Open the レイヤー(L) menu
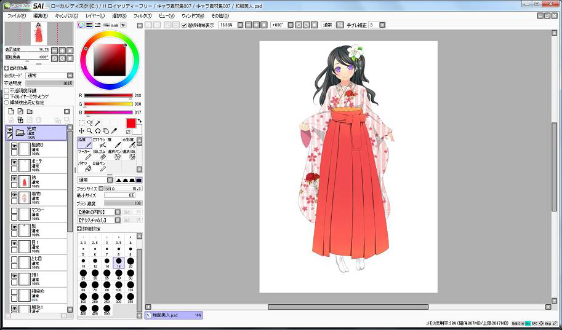This screenshot has width=562, height=330. [x=95, y=15]
